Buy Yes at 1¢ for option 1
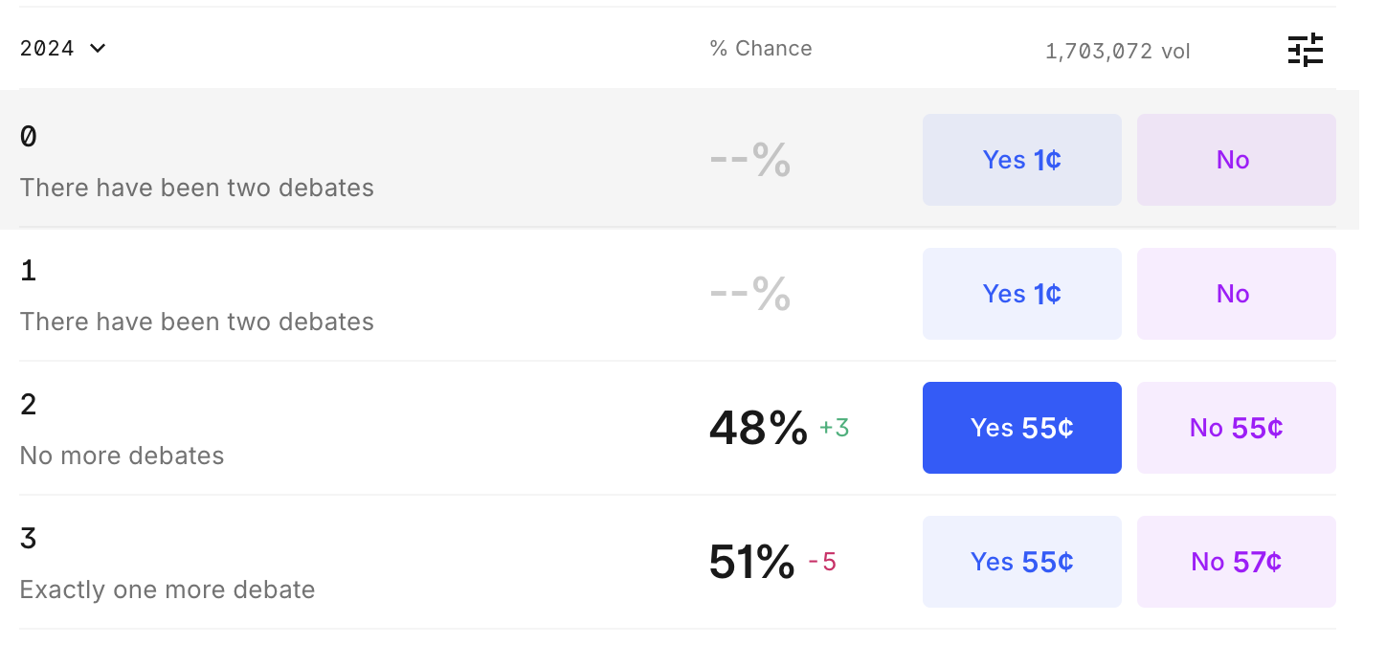The height and width of the screenshot is (645, 1386). [1021, 294]
